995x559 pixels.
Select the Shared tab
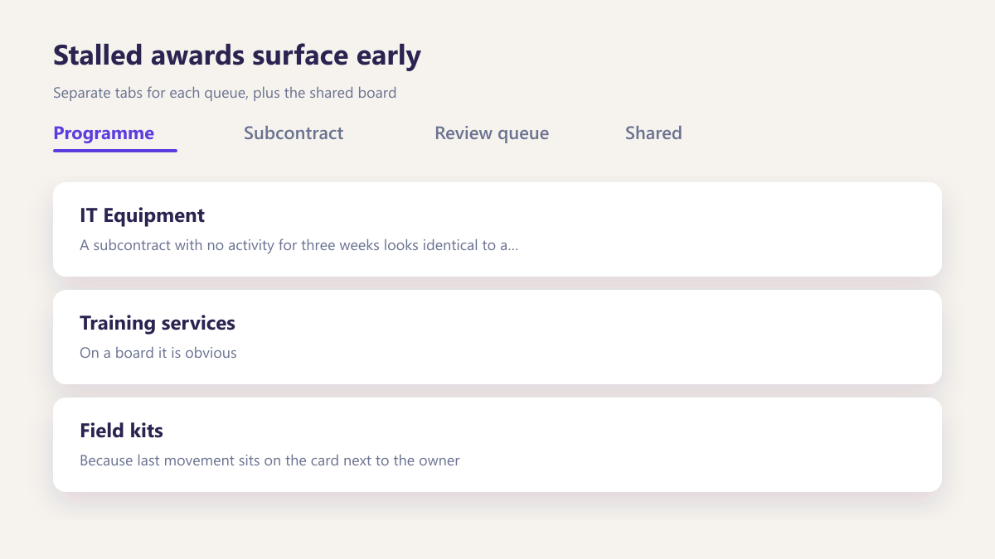pyautogui.click(x=653, y=133)
